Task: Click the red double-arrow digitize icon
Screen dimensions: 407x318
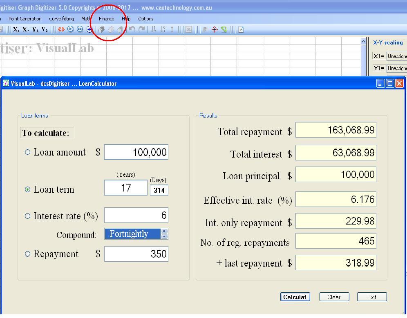Action: (x=60, y=29)
